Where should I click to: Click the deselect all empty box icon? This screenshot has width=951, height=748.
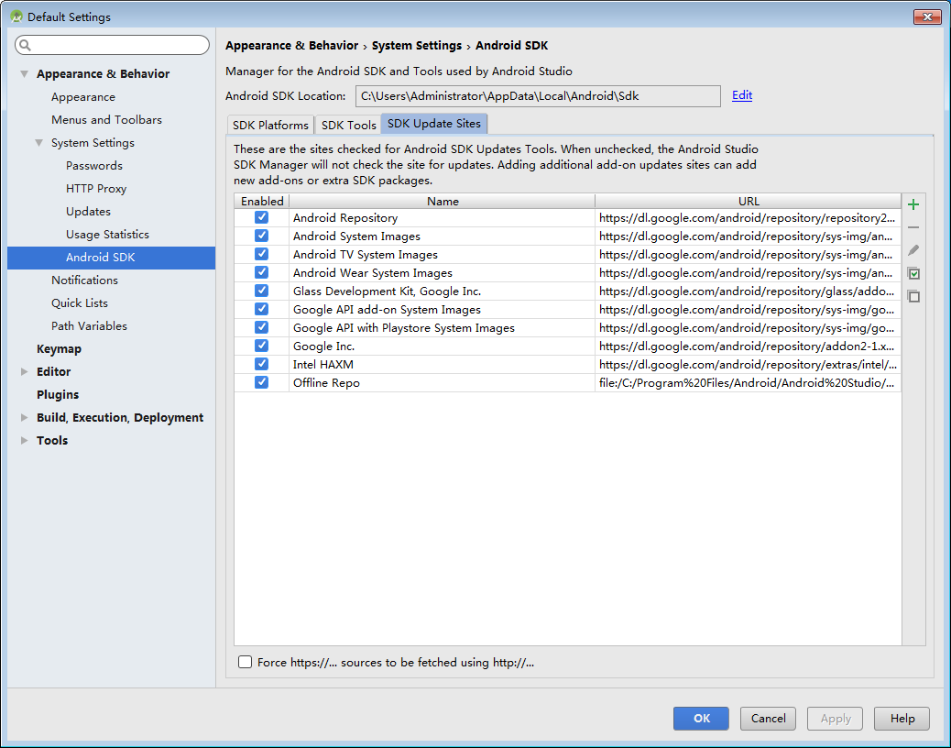(913, 297)
